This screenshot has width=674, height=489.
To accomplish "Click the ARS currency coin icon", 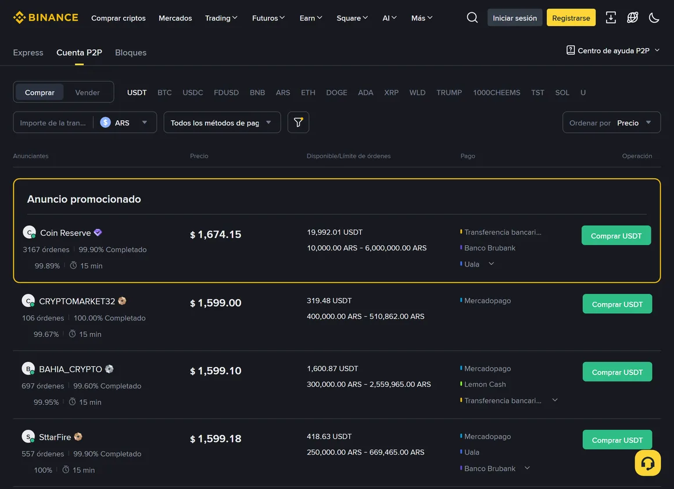I will point(105,123).
